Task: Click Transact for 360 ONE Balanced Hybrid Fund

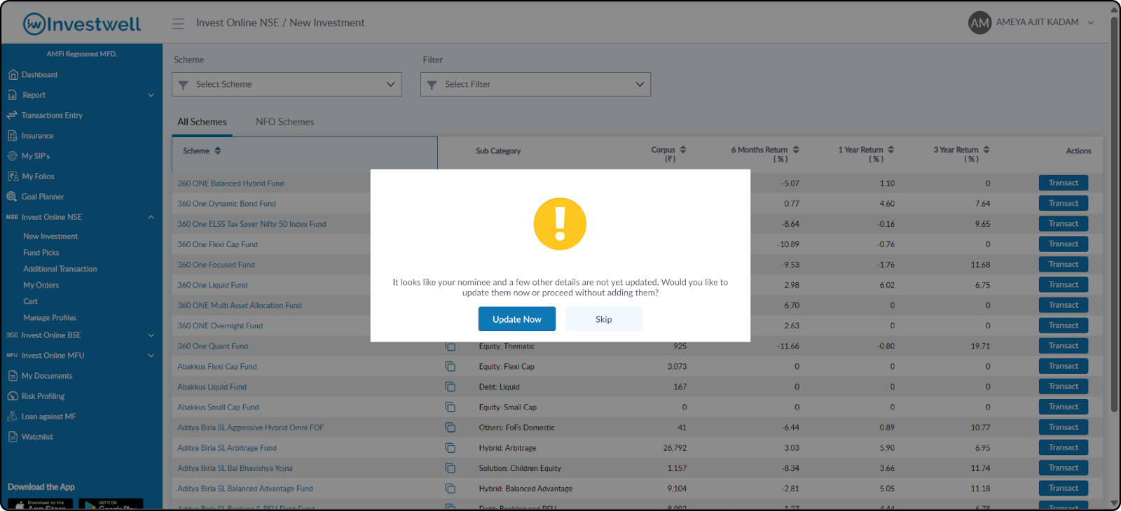Action: (1064, 183)
